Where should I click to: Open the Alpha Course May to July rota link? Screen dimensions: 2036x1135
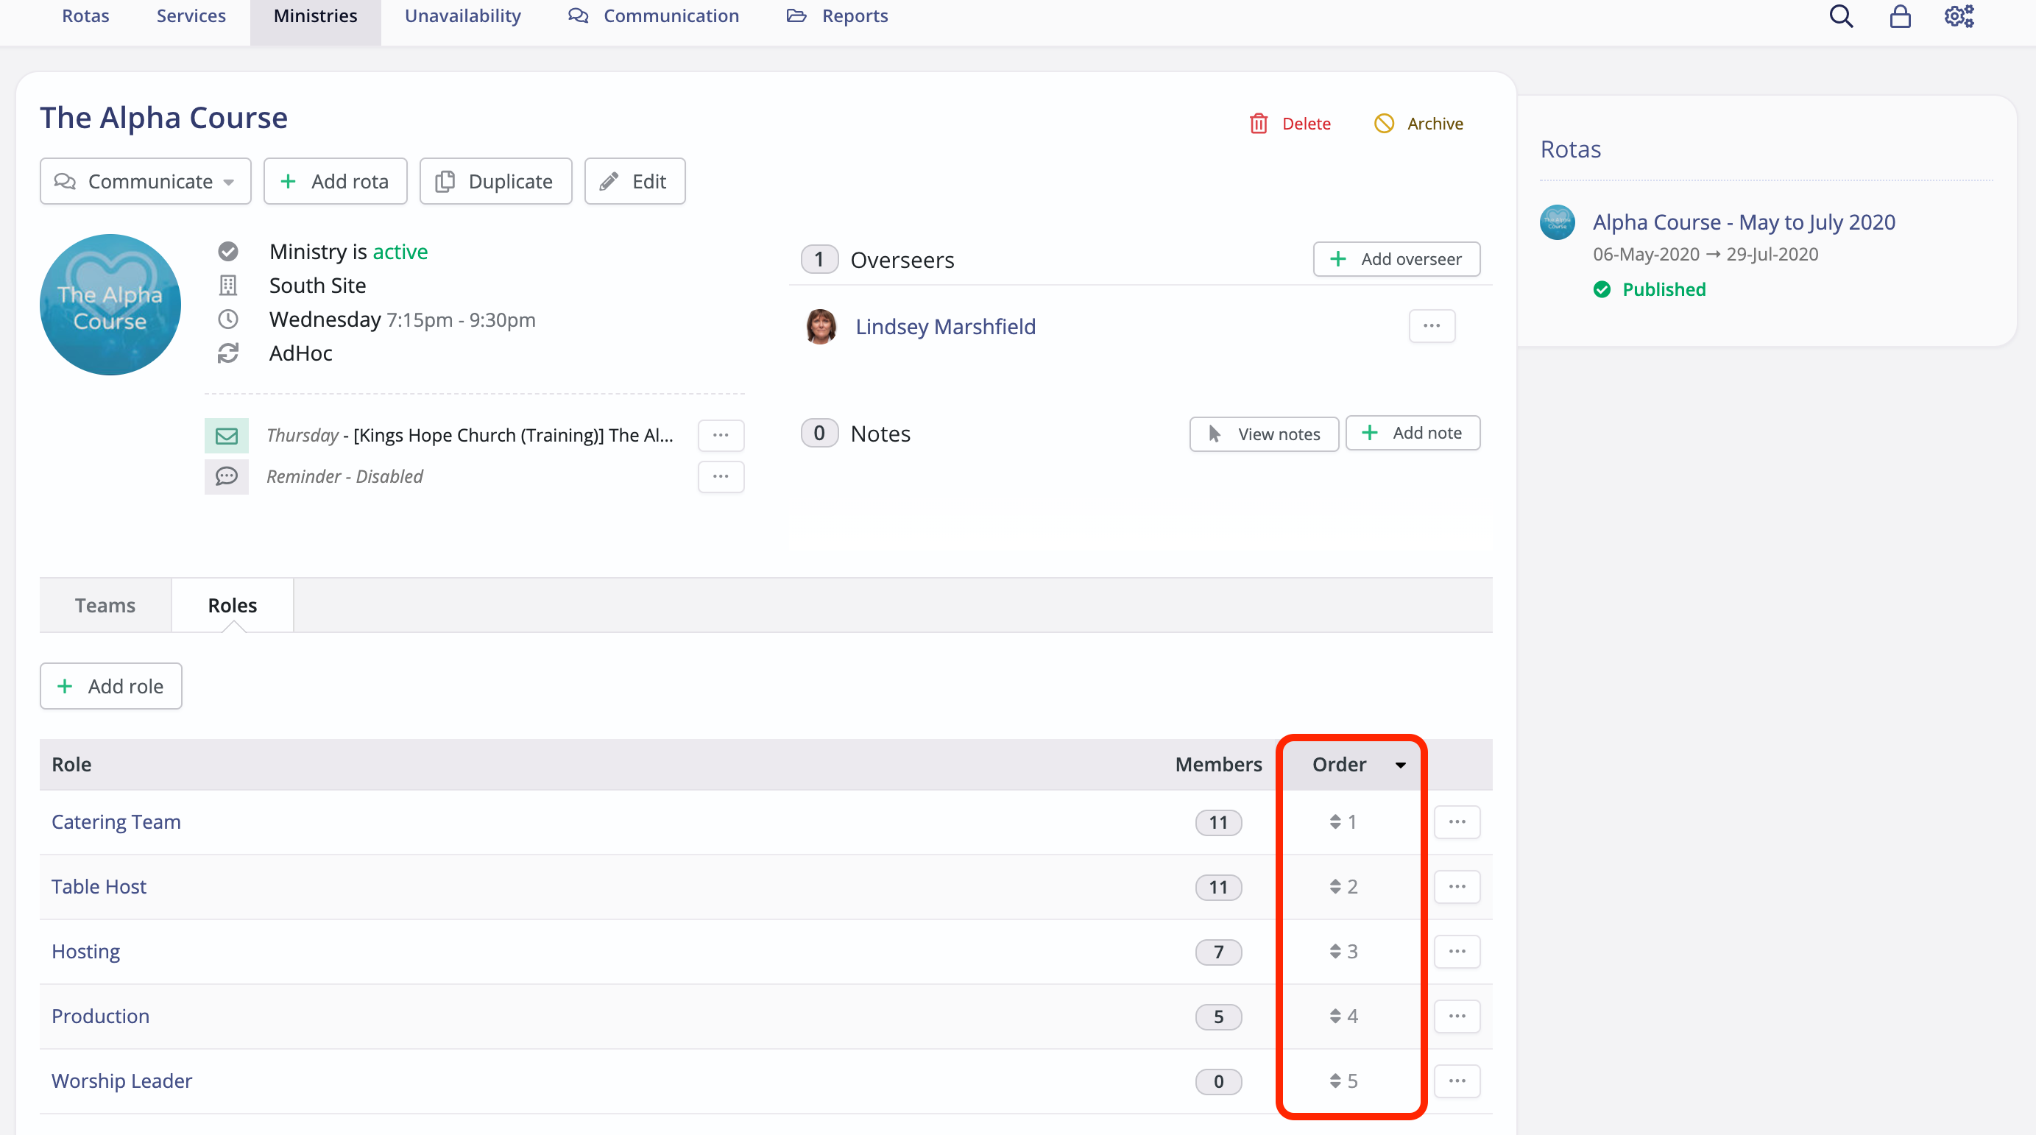1744,222
